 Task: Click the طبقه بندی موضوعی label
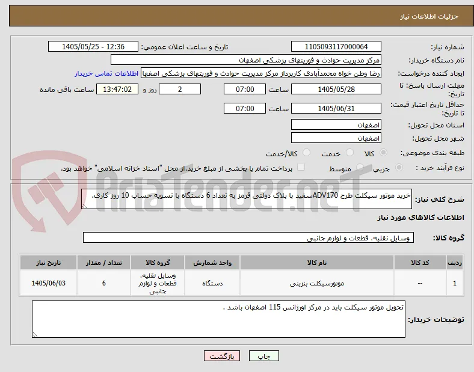432,153
